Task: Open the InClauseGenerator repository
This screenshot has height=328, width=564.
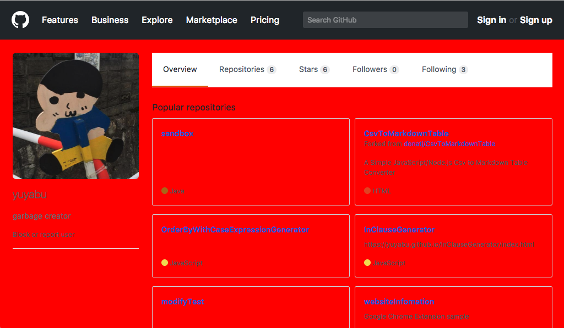Action: click(399, 230)
